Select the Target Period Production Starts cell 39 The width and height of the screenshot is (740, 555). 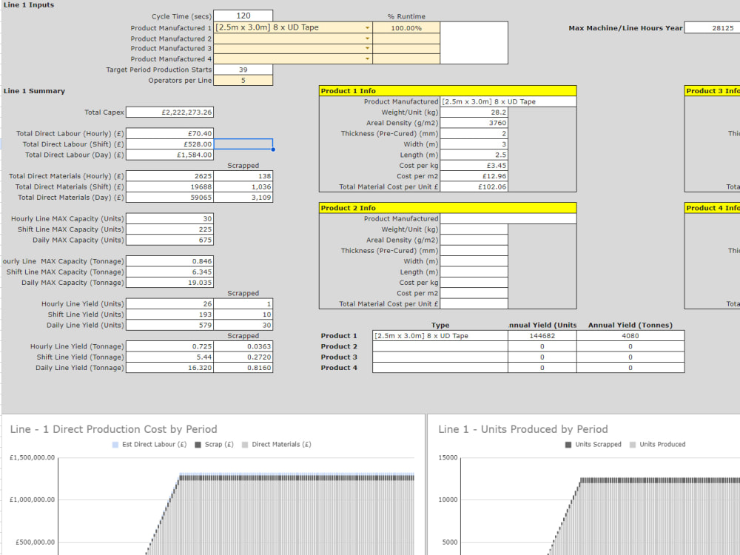[243, 70]
